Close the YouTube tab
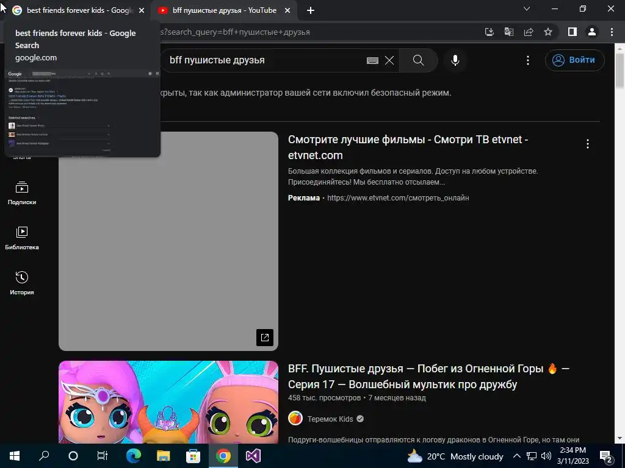 (x=287, y=11)
